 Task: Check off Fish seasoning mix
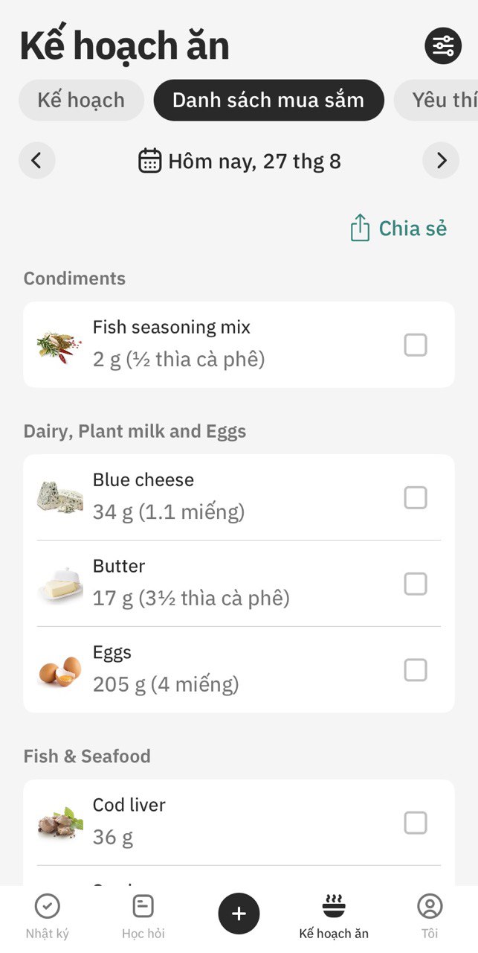[x=416, y=345]
